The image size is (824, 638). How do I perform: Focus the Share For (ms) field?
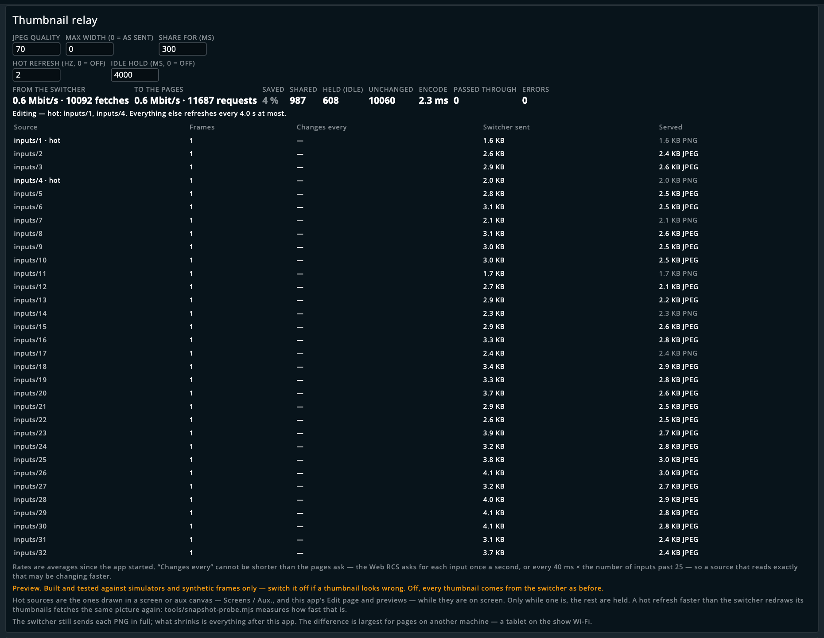click(x=183, y=49)
